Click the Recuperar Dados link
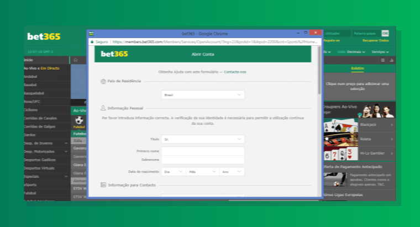Screen dimensions: 420x227 (376, 40)
